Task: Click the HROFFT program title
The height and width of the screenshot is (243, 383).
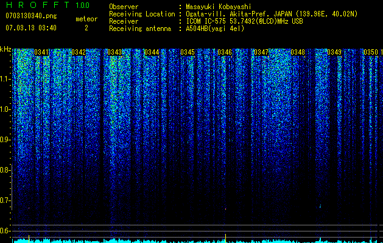Action: [x=38, y=5]
